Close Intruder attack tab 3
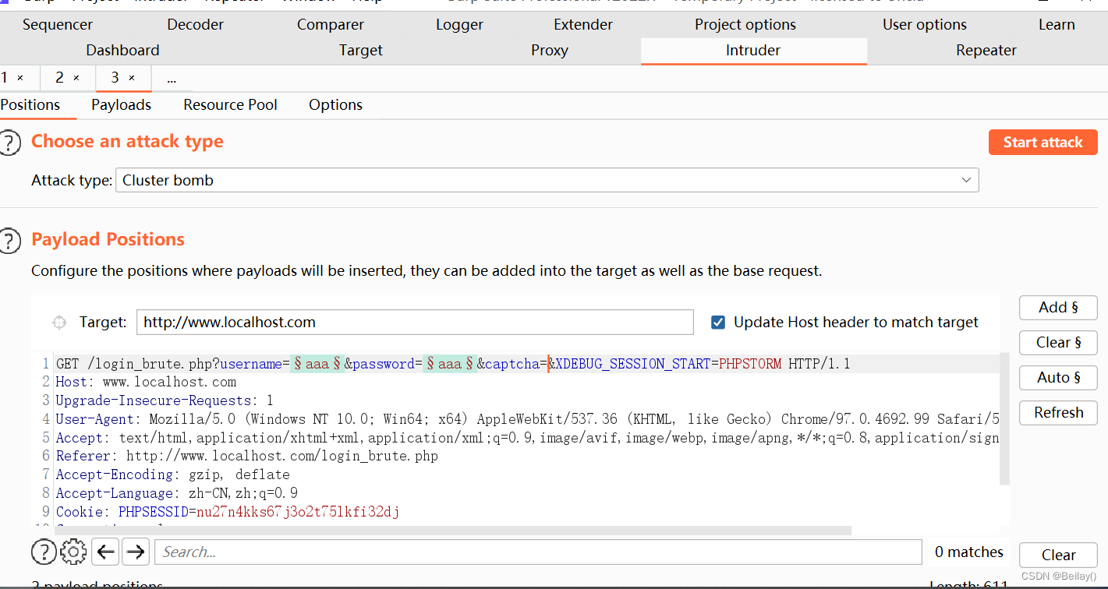Image resolution: width=1108 pixels, height=589 pixels. 132,78
